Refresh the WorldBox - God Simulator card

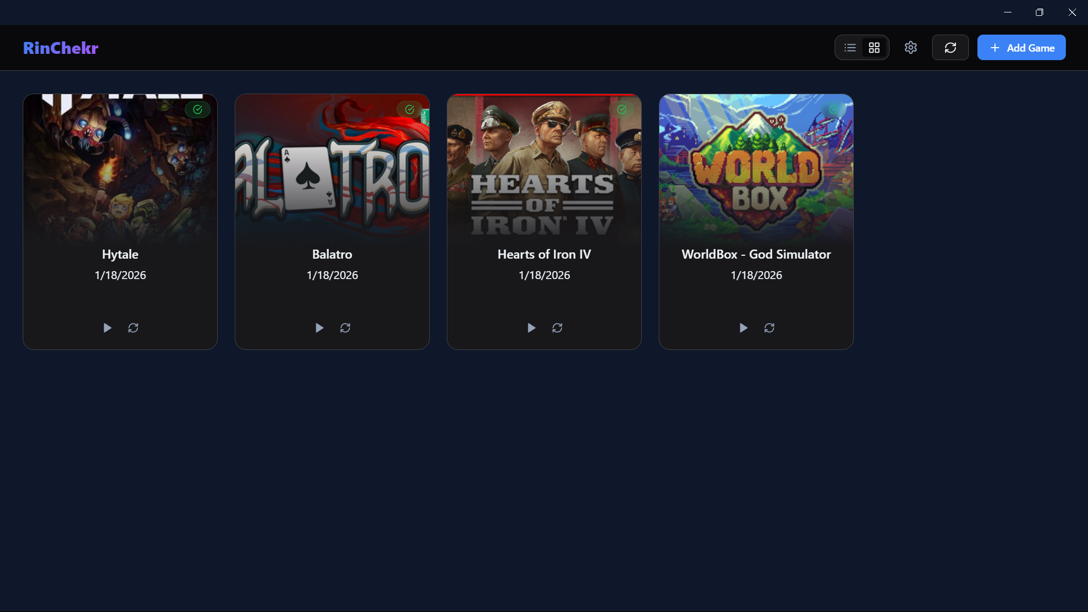point(769,328)
